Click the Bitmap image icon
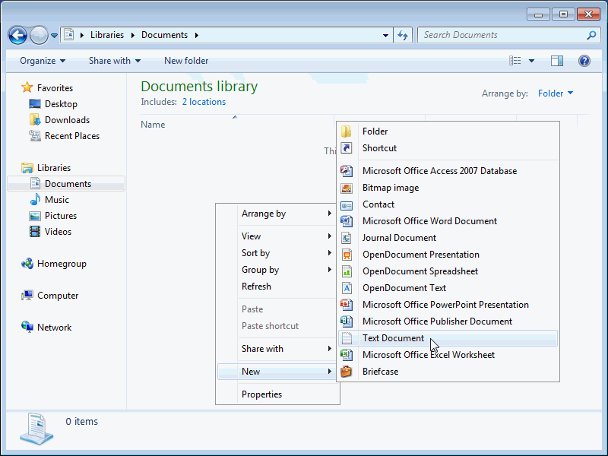The width and height of the screenshot is (608, 456). [347, 188]
